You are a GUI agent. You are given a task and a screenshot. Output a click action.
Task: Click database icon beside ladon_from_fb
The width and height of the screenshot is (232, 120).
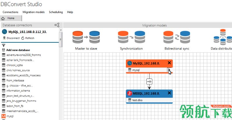(x=3, y=106)
